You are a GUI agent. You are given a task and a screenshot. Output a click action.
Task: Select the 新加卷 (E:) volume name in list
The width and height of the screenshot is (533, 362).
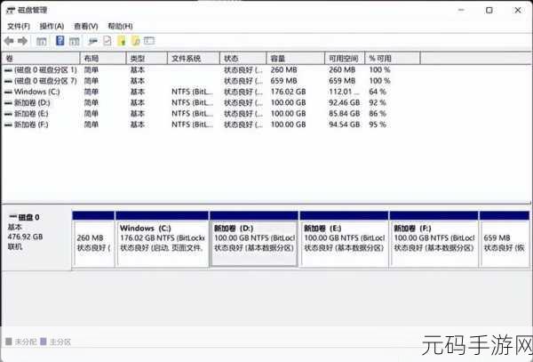(x=31, y=114)
